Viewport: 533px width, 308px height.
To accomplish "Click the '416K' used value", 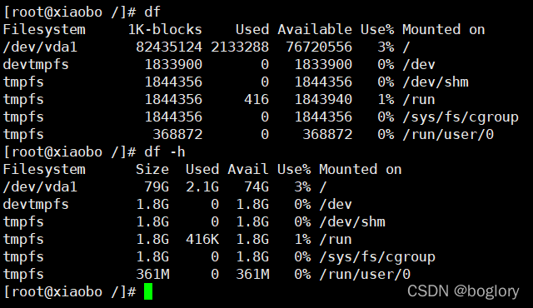I will (x=202, y=240).
